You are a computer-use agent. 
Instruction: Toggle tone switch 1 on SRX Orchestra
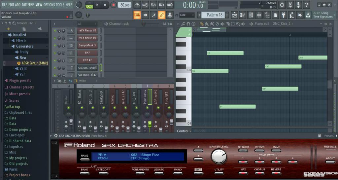243,162
